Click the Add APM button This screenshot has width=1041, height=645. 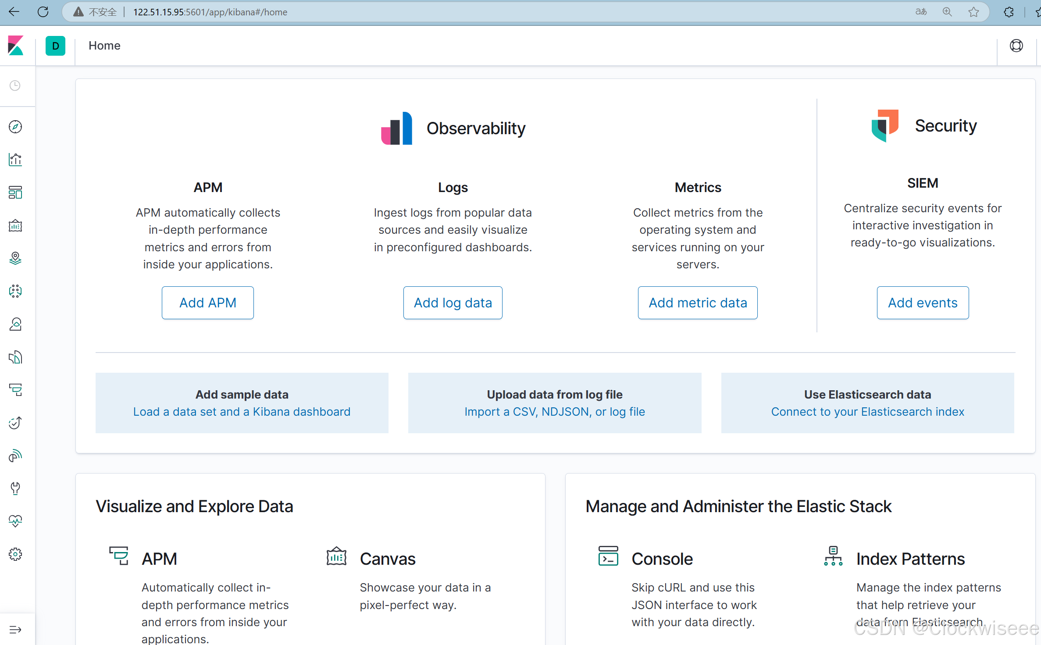208,303
